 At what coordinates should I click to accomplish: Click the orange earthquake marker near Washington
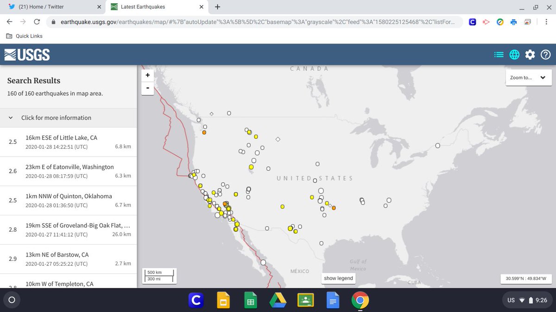click(204, 132)
